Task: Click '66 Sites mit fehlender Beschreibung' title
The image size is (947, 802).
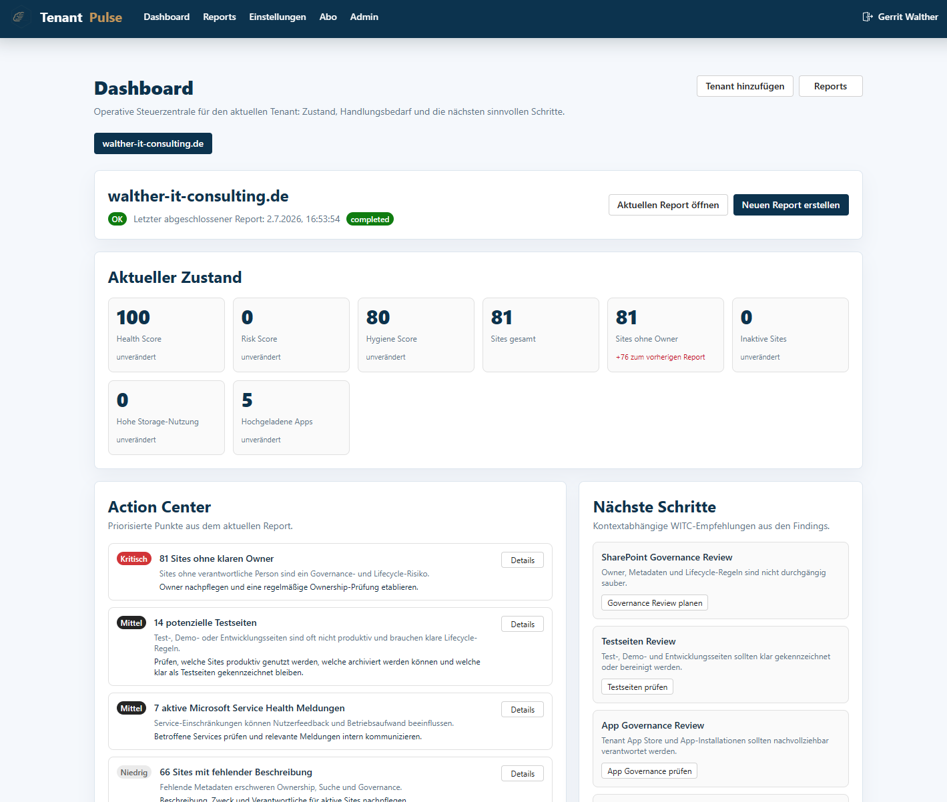Action: coord(236,772)
